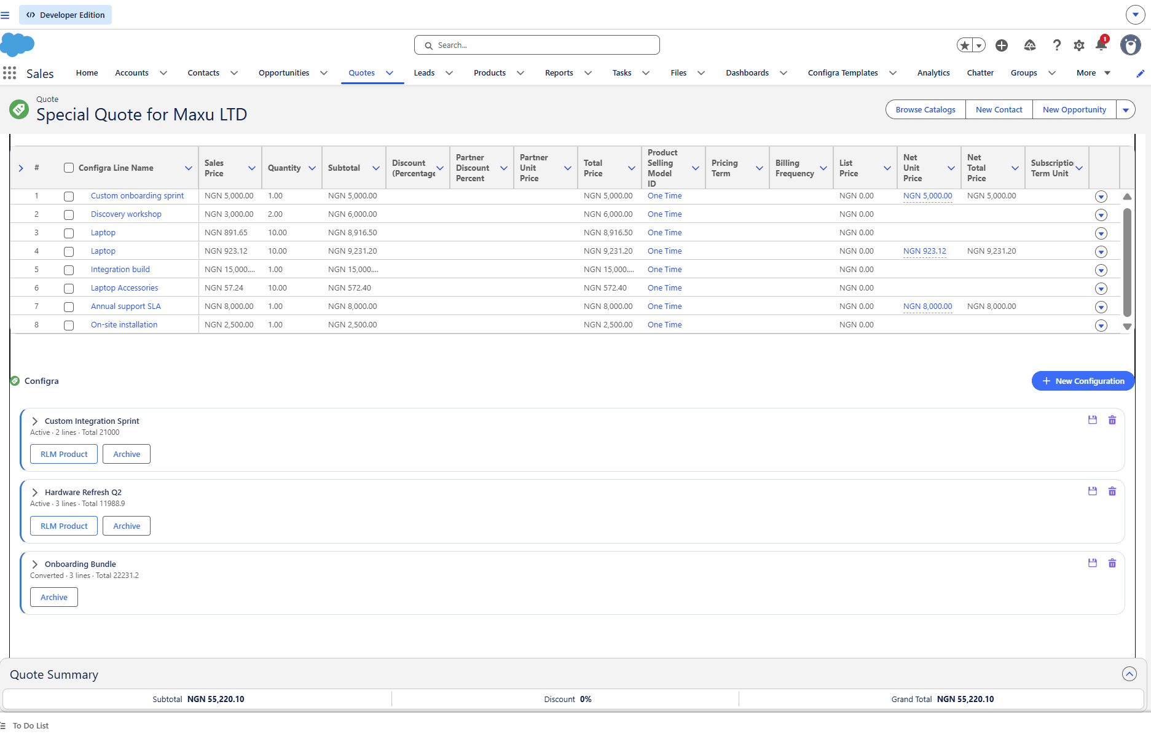Click the Salesforce cloud logo
1151x734 pixels.
point(17,45)
